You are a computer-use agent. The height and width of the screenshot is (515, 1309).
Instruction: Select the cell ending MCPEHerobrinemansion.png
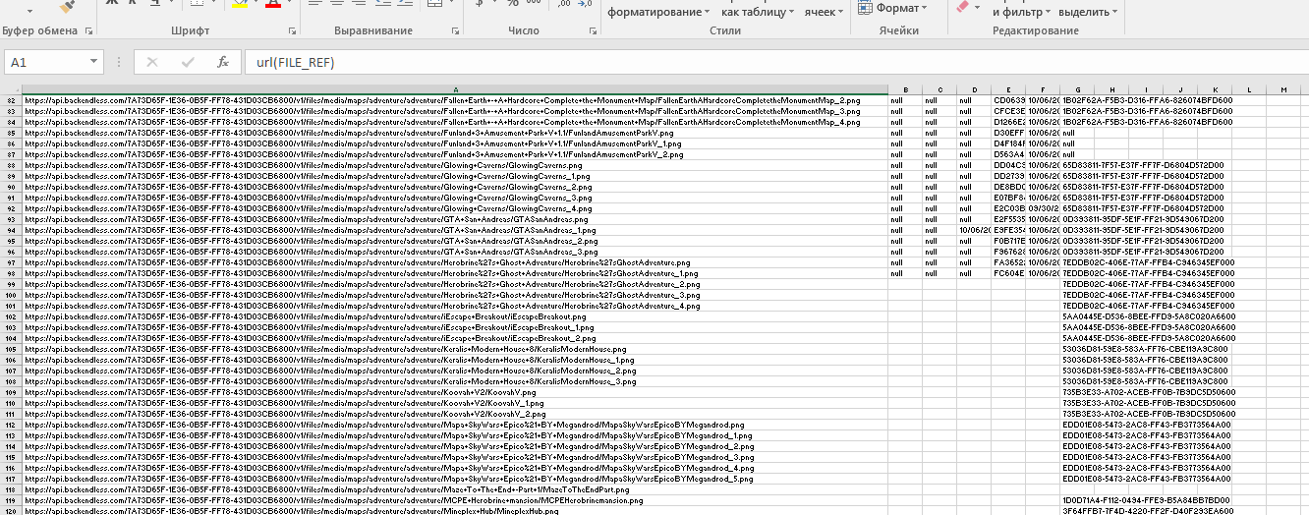click(455, 500)
